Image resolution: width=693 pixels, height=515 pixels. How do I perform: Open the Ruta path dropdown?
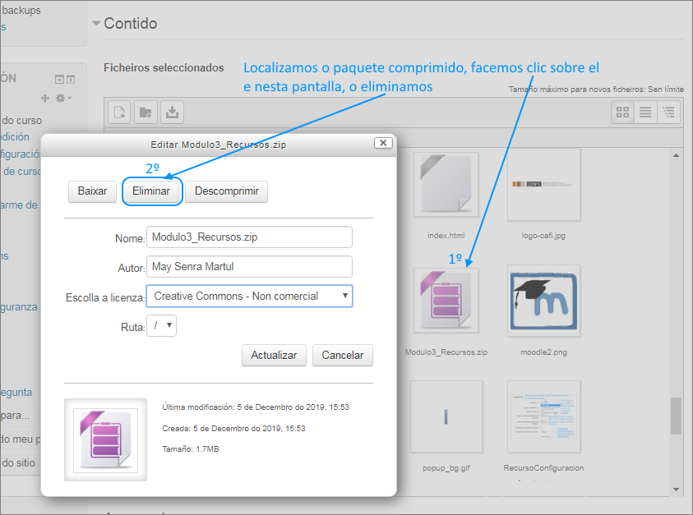[162, 325]
